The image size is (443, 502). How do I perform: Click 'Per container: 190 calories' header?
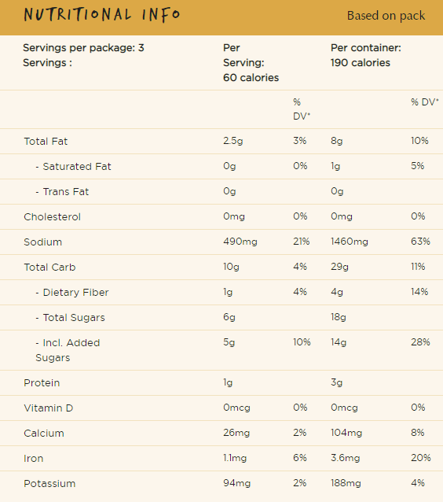[x=366, y=55]
